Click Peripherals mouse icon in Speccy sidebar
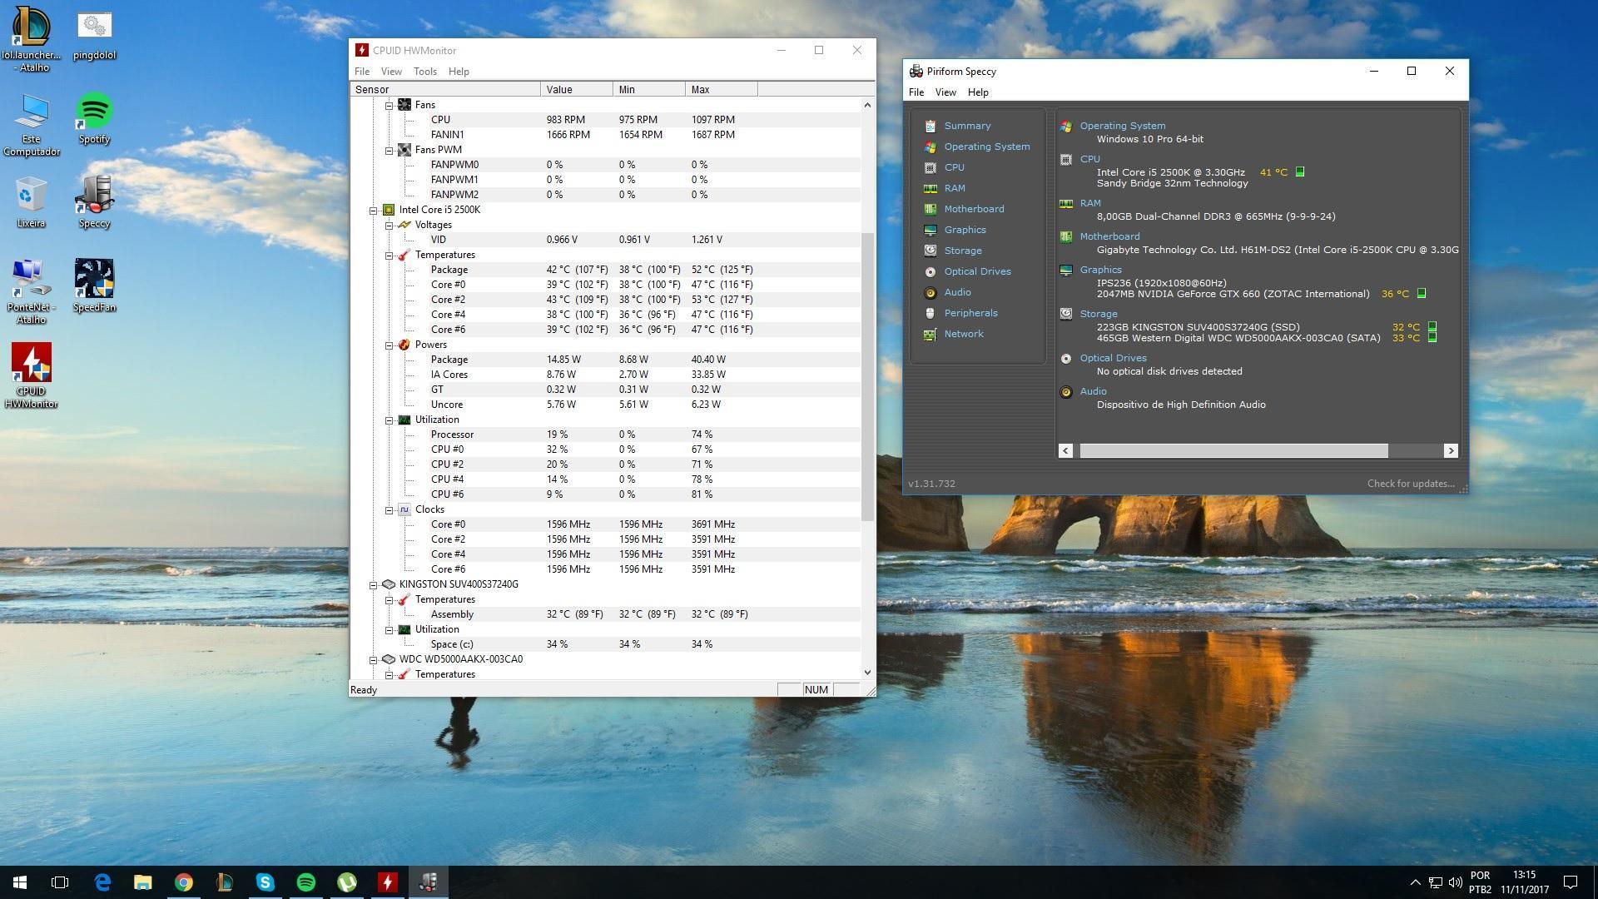 [931, 313]
